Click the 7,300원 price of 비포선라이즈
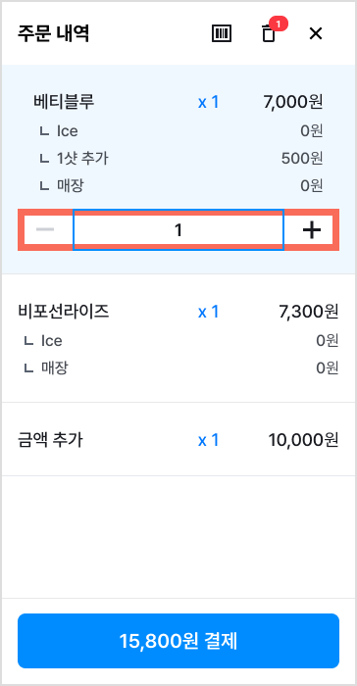 pos(308,312)
